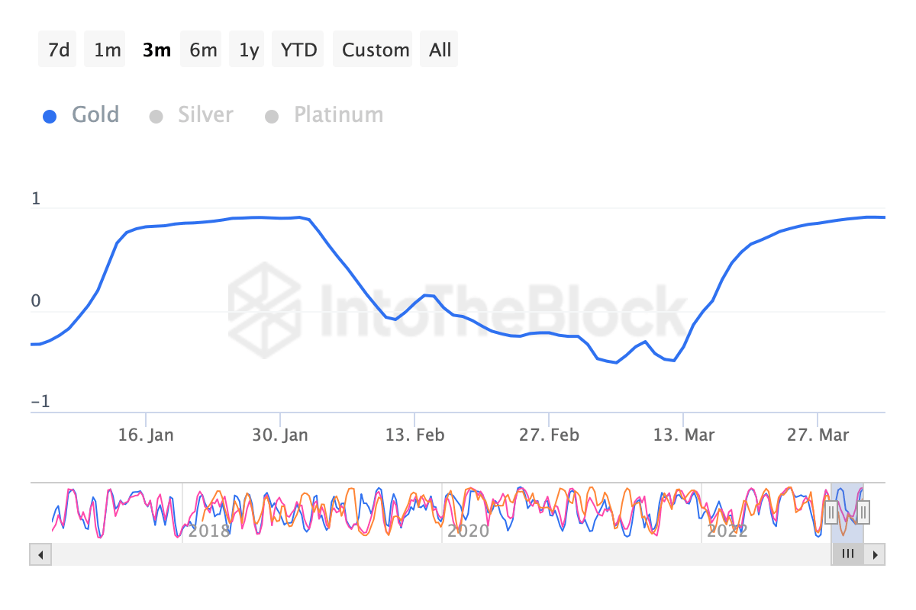Enable the Silver series on the chart
This screenshot has width=916, height=610.
click(x=205, y=114)
